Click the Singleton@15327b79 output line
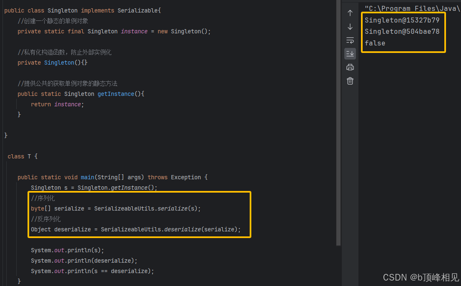Viewport: 461px width, 286px height. coord(402,20)
